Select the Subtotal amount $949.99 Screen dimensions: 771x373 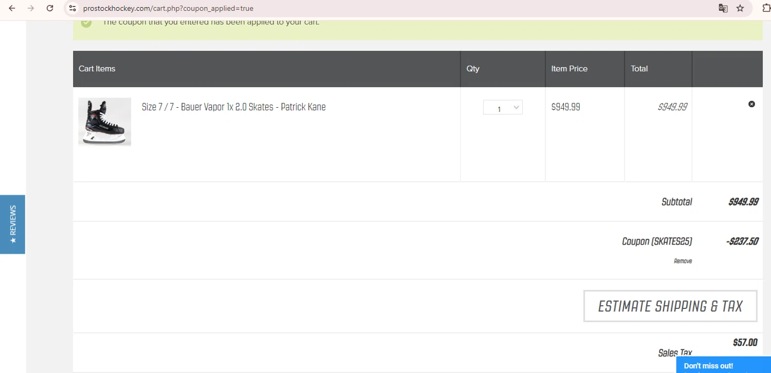point(743,202)
